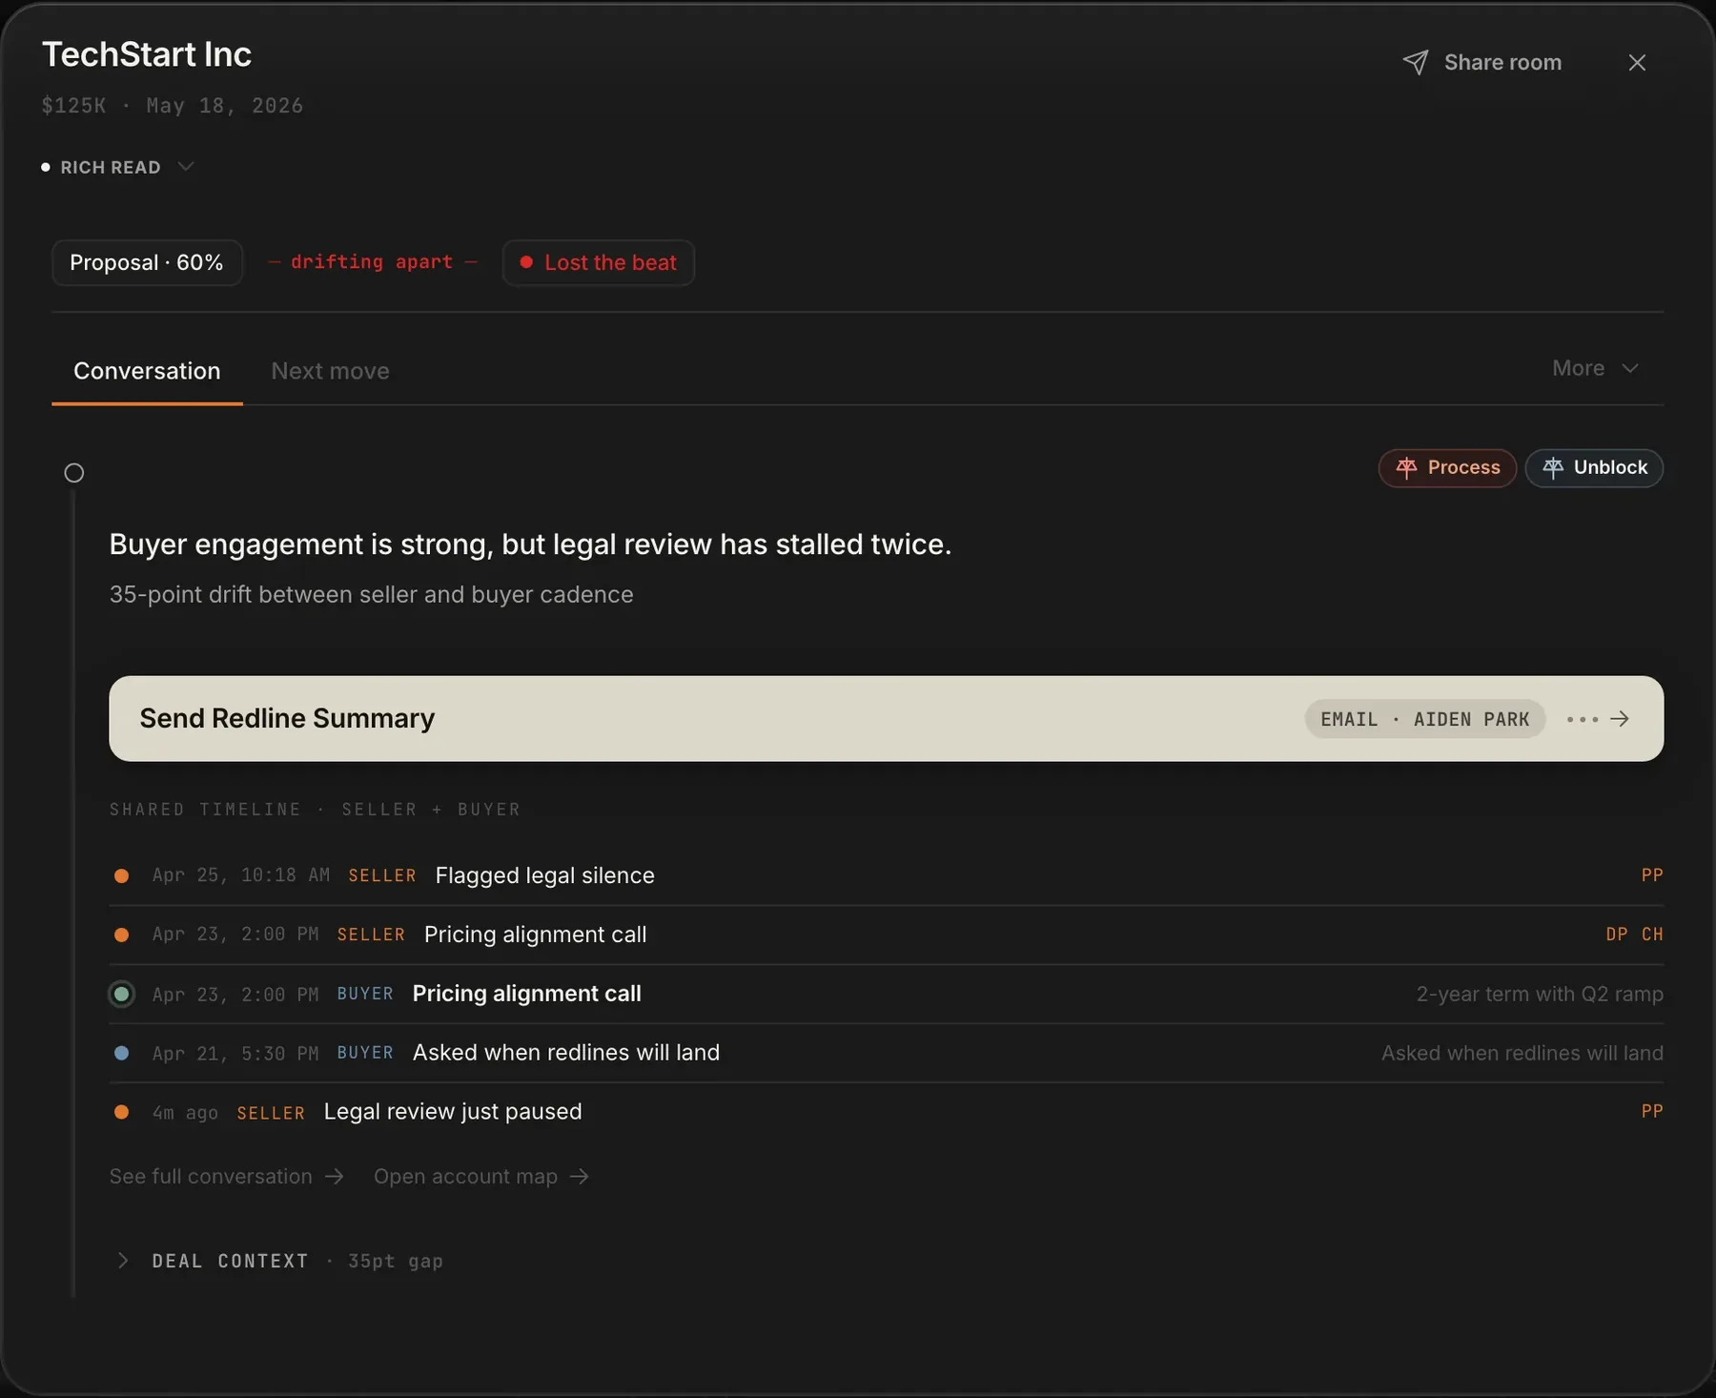
Task: Click the scale icon in Unblock pill
Action: point(1553,467)
